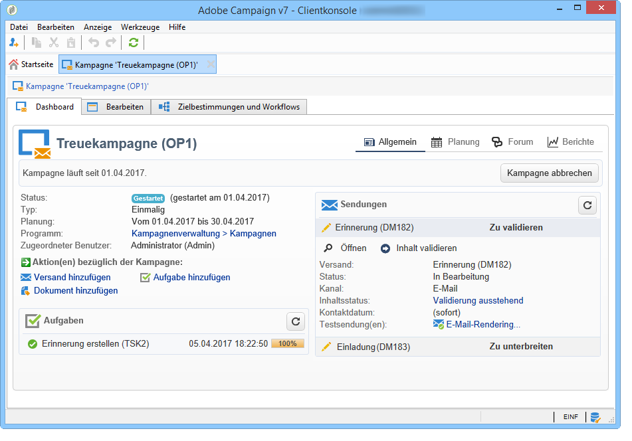Open the Datei menu
The height and width of the screenshot is (441, 632).
click(x=19, y=27)
